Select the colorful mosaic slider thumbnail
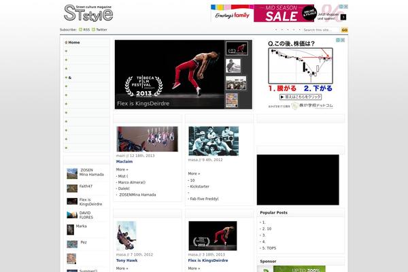Screen dimensions: 408x272 pos(232,100)
